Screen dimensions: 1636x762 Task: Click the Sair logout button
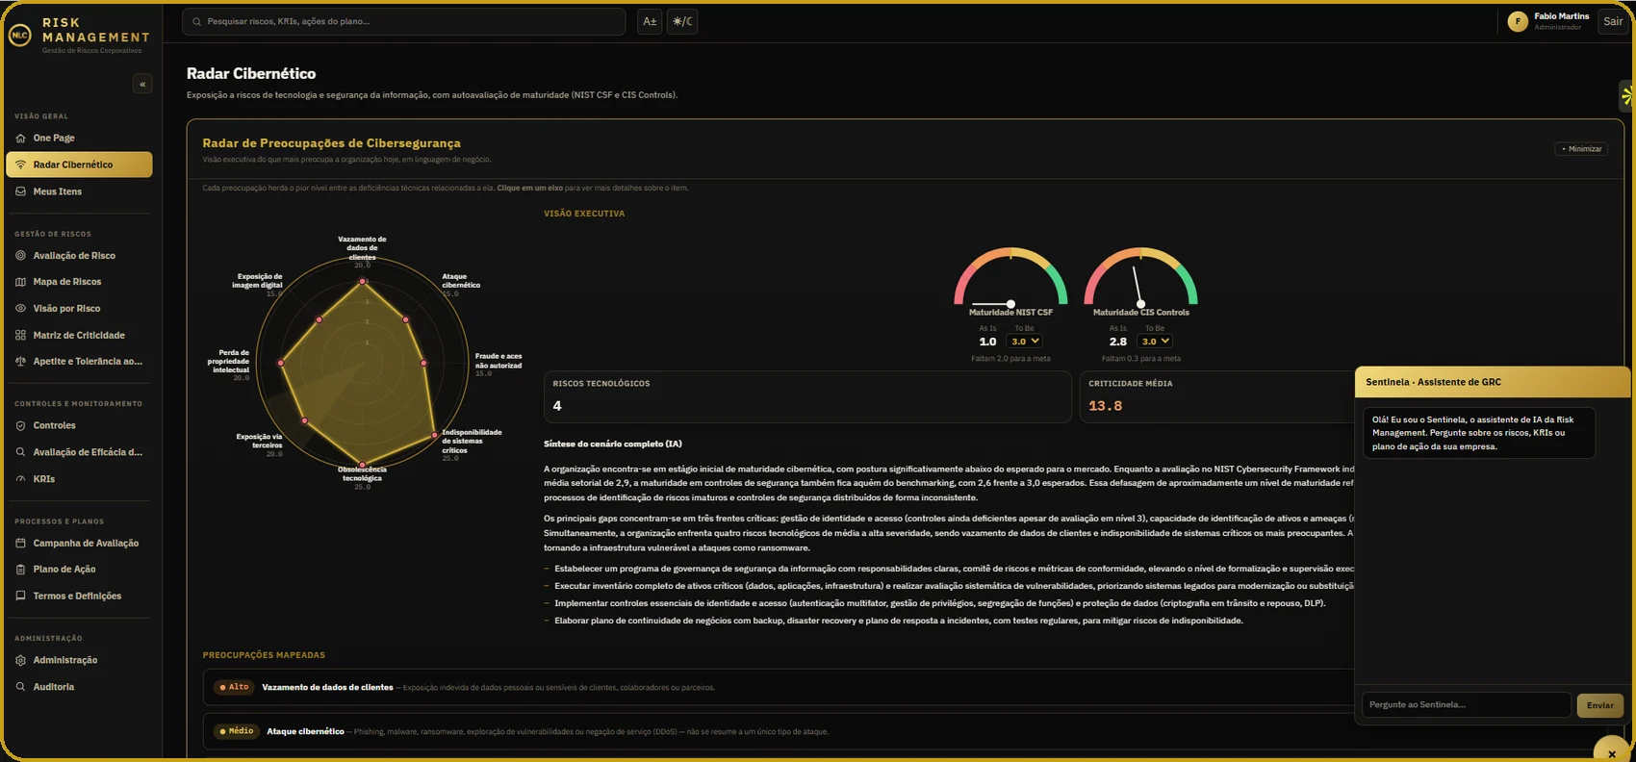point(1613,21)
